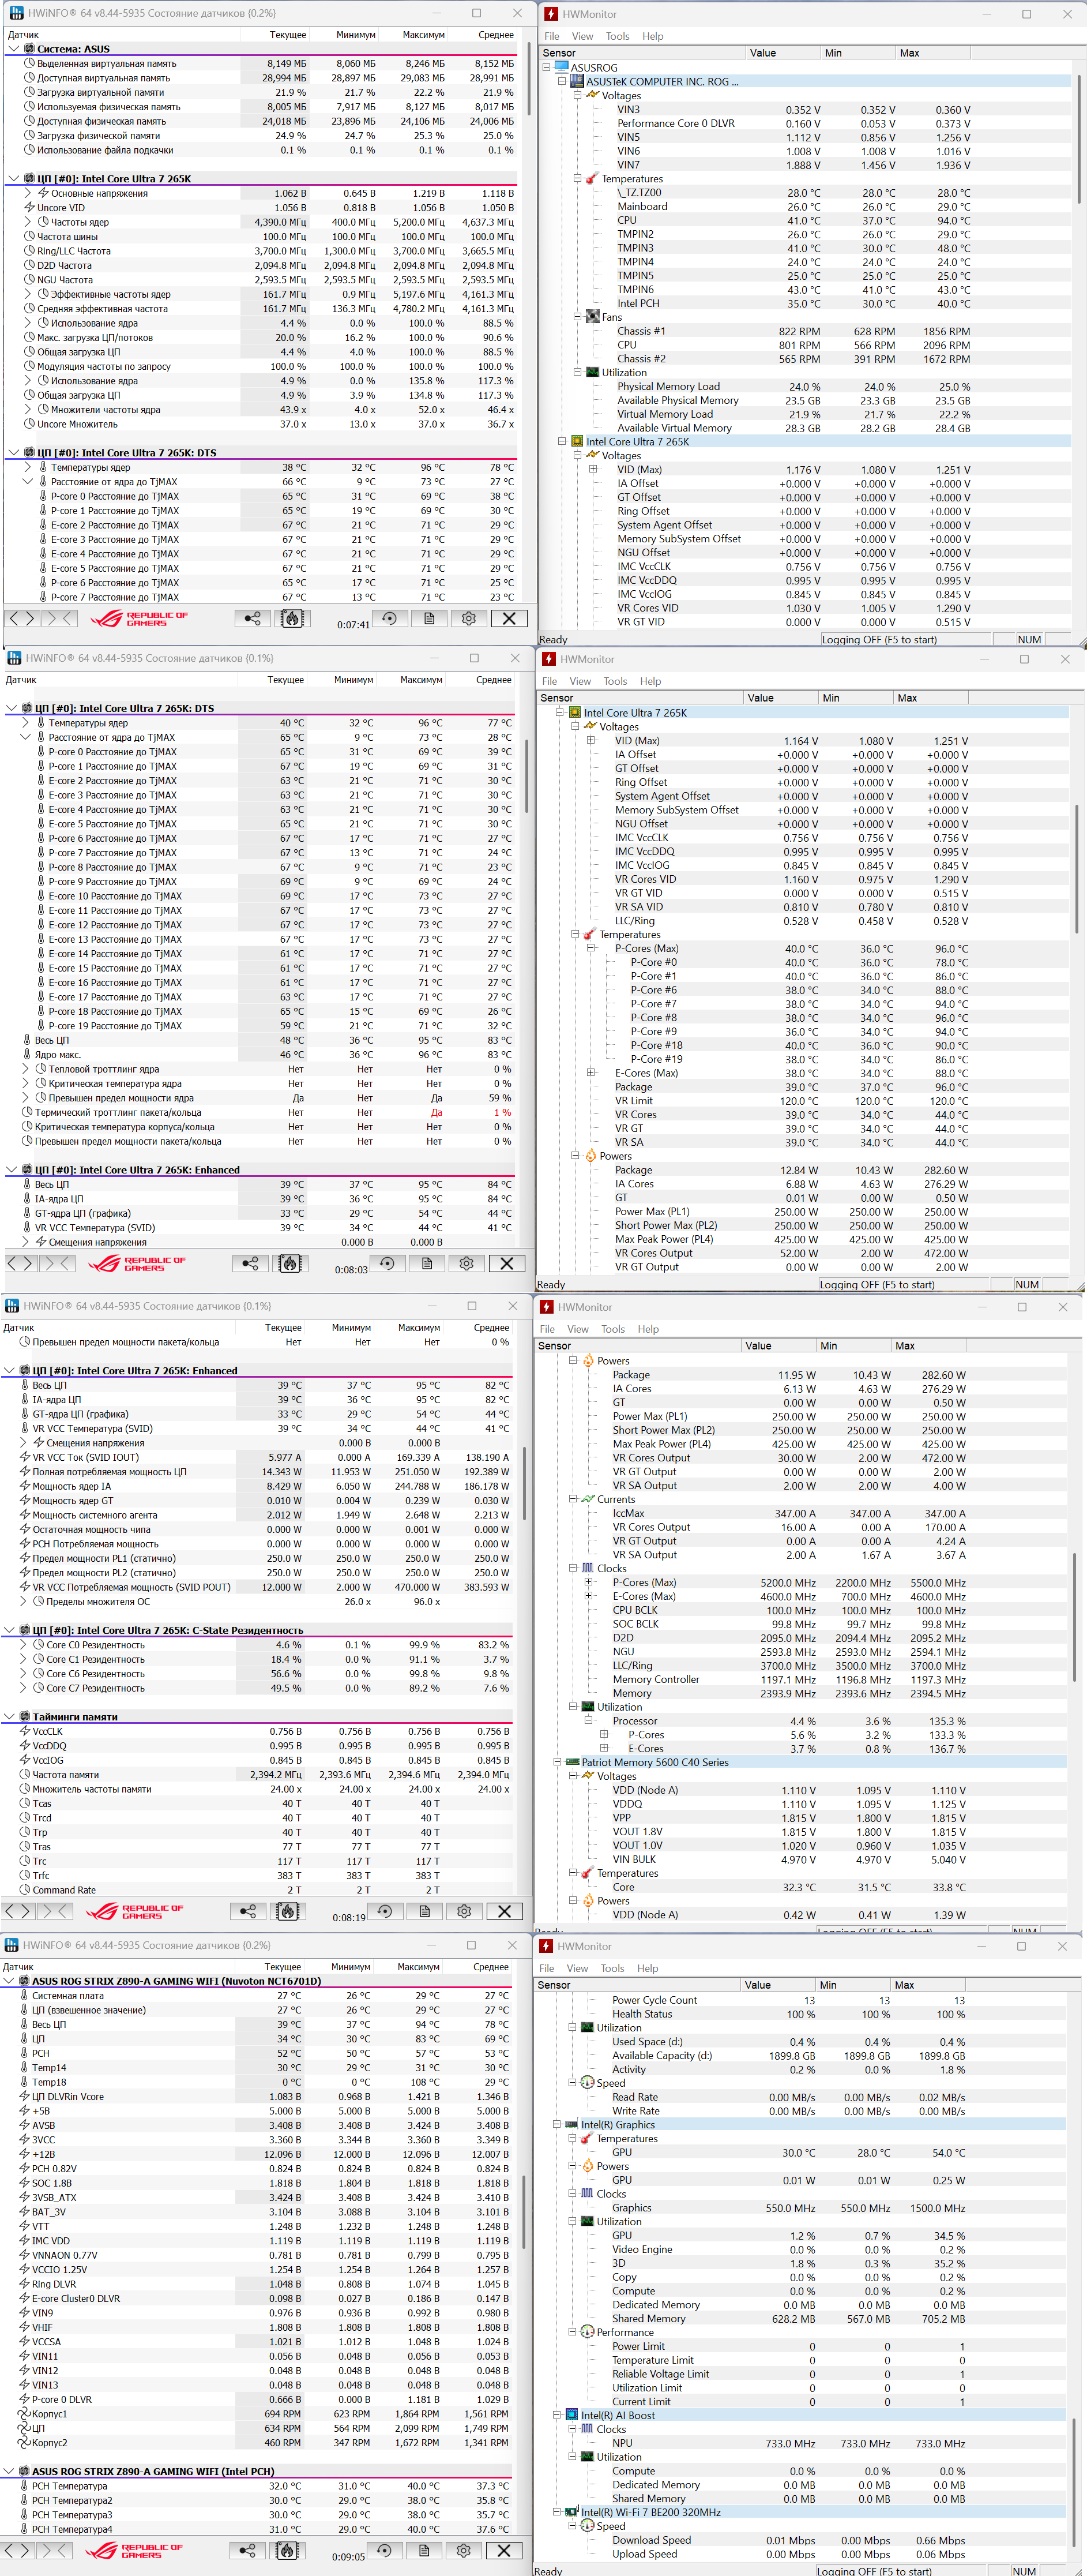Click the expand-columns arrows in HWiNFO showing 0:09:05
Image resolution: width=1087 pixels, height=2576 pixels.
click(x=17, y=2550)
